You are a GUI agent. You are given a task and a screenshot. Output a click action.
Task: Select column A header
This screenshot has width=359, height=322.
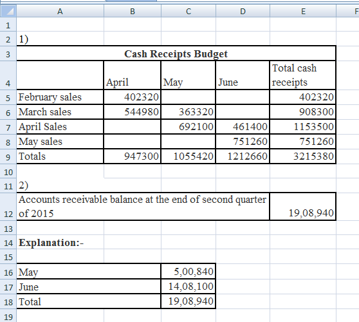(60, 11)
